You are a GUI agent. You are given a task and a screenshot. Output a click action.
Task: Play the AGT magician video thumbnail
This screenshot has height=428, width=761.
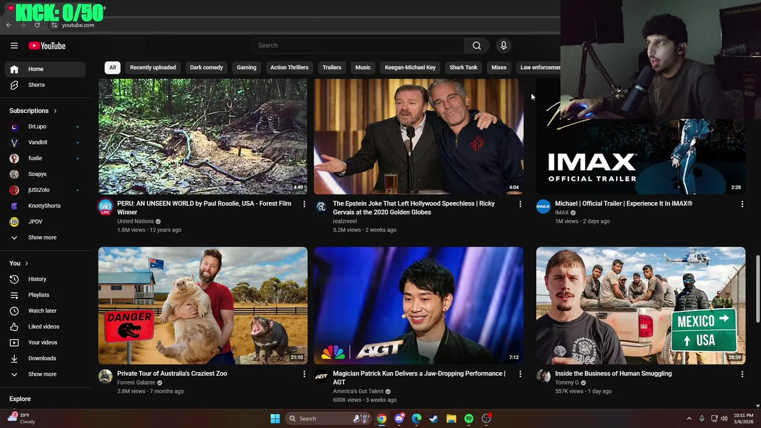coord(419,306)
